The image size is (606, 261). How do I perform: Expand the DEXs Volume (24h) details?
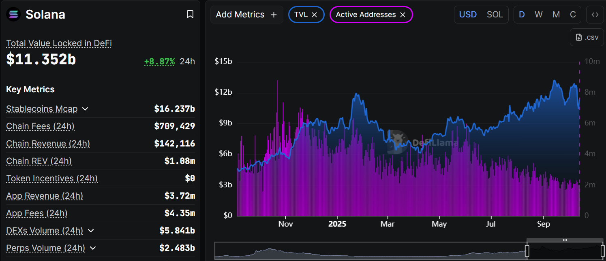tap(91, 231)
